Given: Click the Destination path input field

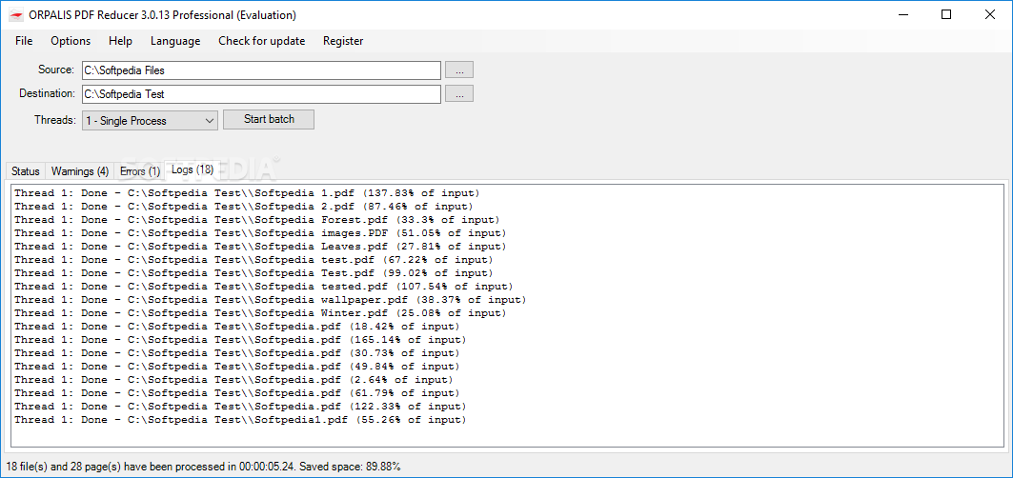Looking at the screenshot, I should [261, 93].
